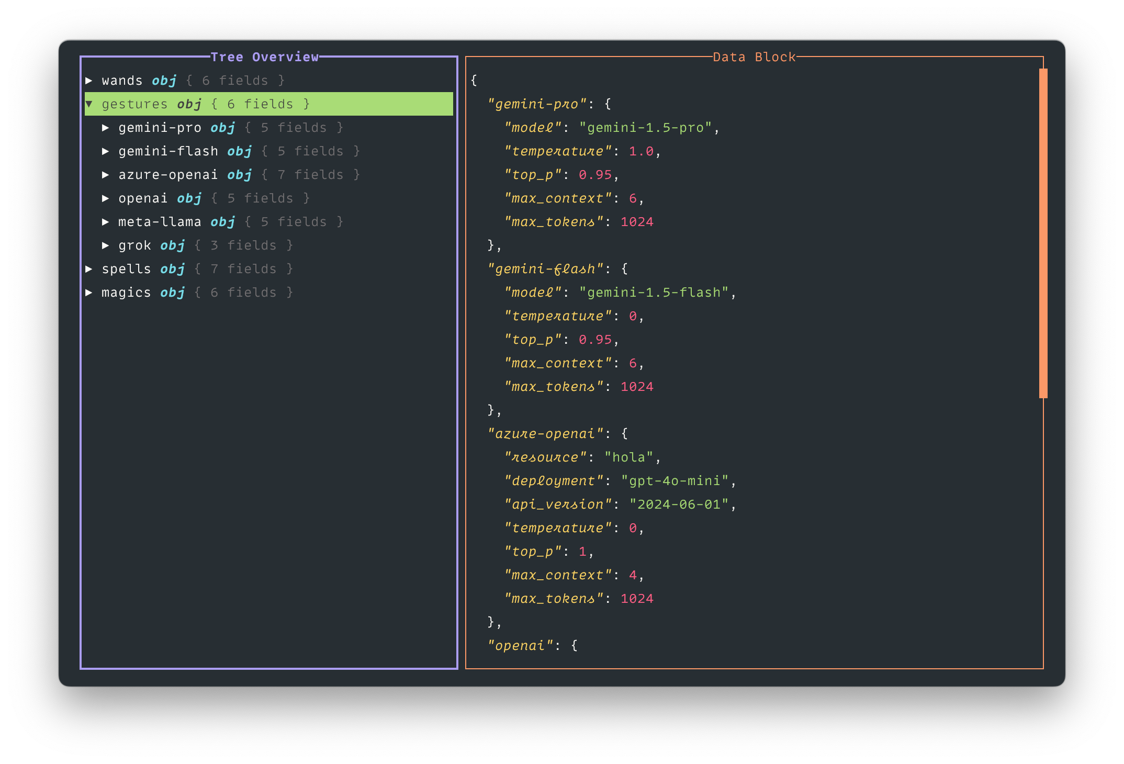Select the wands row in tree
Image resolution: width=1124 pixels, height=764 pixels.
pyautogui.click(x=269, y=81)
